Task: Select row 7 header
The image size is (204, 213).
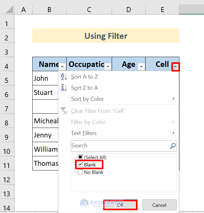Action: [x=7, y=107]
